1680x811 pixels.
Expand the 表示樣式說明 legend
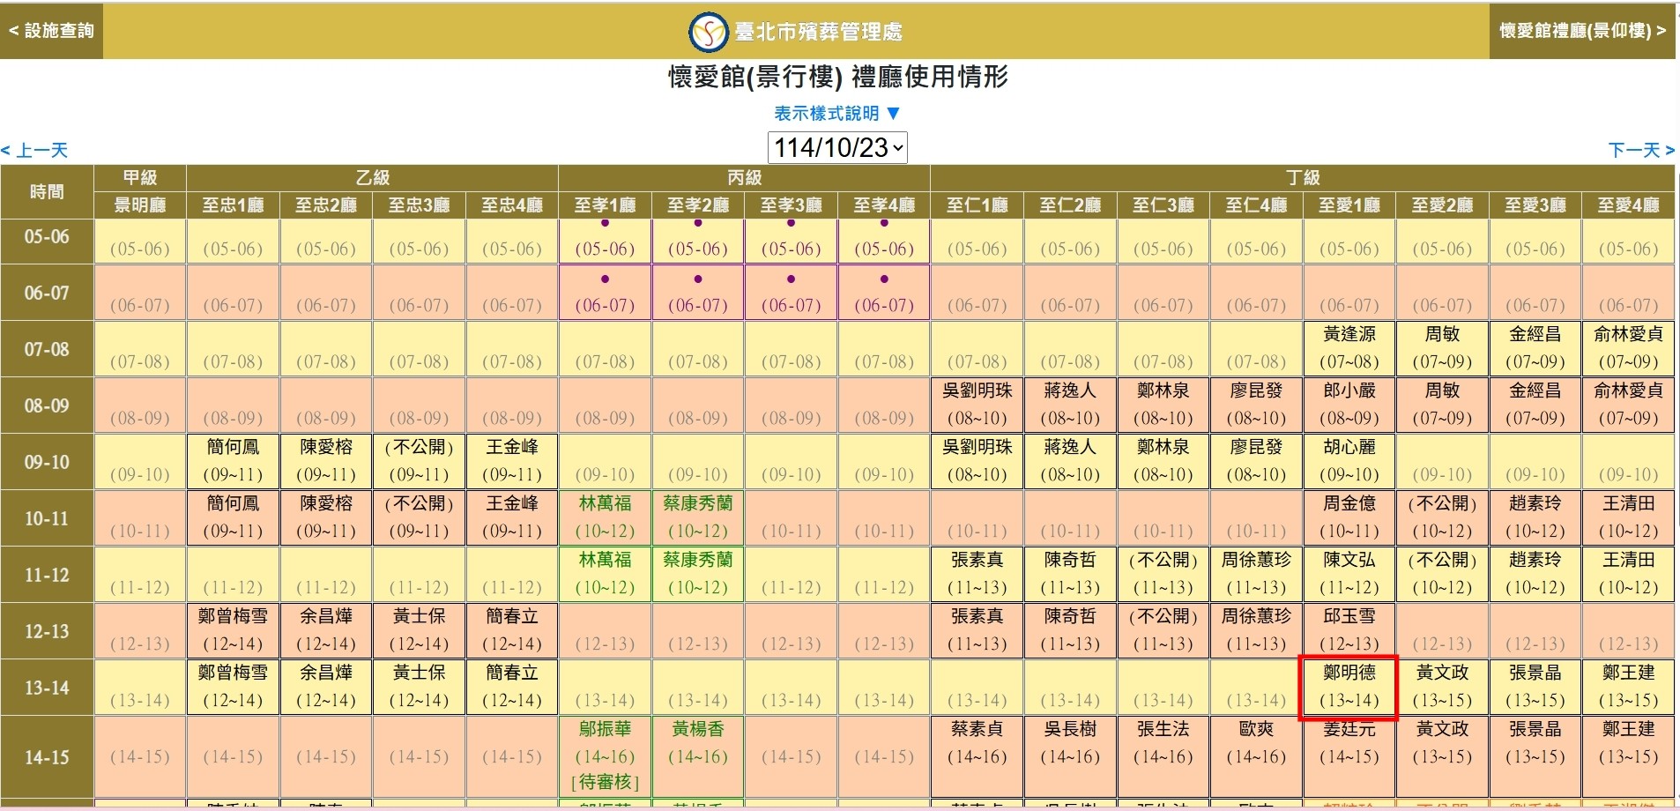(x=837, y=114)
